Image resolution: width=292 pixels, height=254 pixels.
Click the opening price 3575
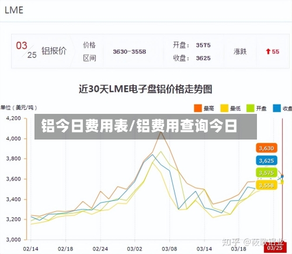point(203,45)
